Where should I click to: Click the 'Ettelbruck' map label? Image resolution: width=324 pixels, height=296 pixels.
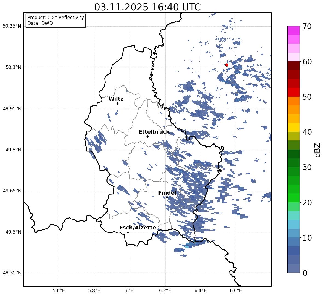click(x=154, y=132)
